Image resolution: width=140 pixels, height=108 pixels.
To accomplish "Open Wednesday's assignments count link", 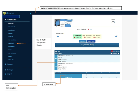I will pyautogui.click(x=101, y=77).
